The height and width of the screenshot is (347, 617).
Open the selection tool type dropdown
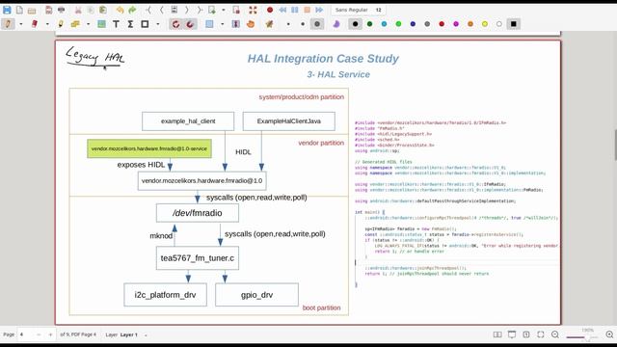coord(223,24)
